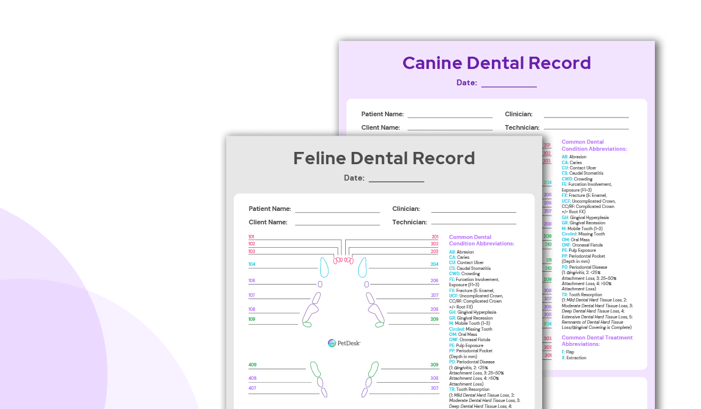Click tooth number label 101
The width and height of the screenshot is (701, 409).
pos(251,236)
